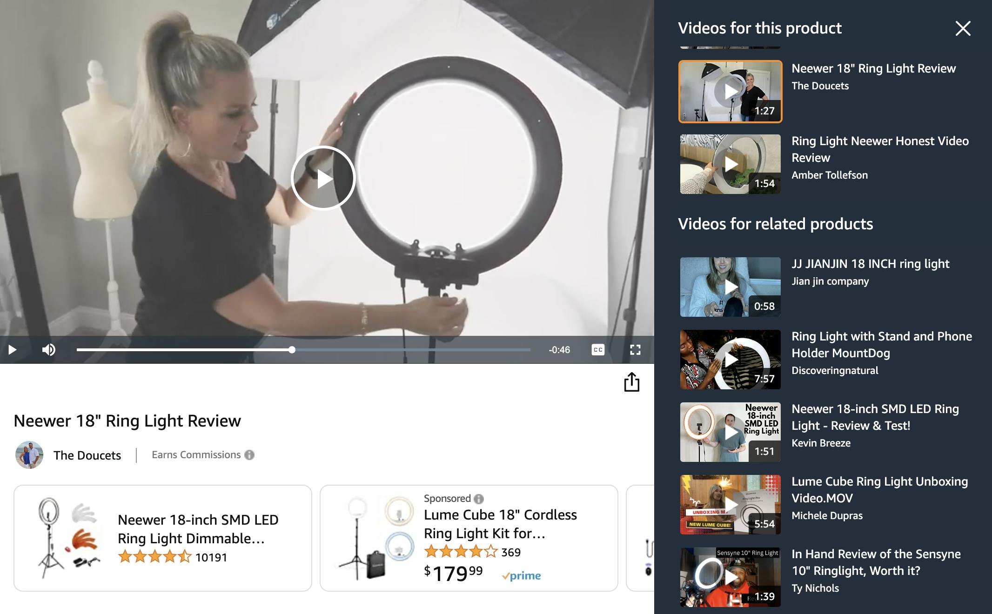The width and height of the screenshot is (992, 614).
Task: Click the small play icon in control bar
Action: coord(13,350)
